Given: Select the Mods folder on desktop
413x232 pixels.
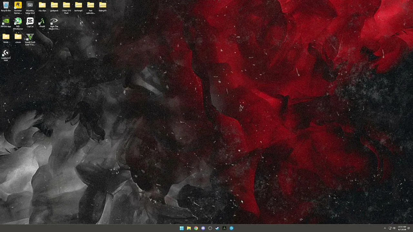Looking at the screenshot, I should click(x=6, y=38).
